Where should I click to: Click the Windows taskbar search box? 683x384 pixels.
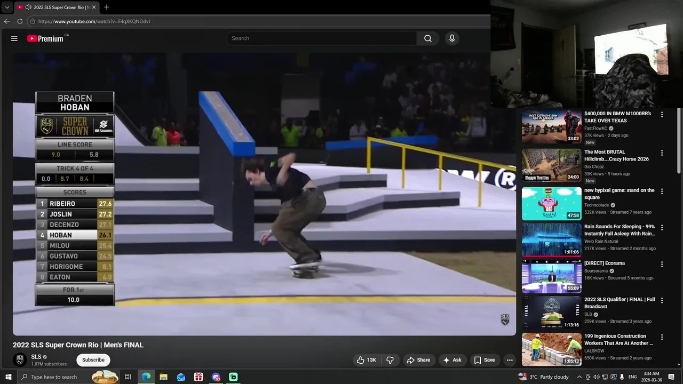point(68,377)
